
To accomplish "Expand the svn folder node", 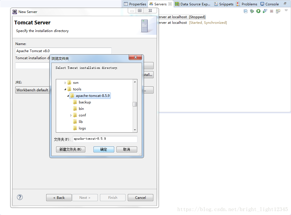I will pyautogui.click(x=65, y=83).
